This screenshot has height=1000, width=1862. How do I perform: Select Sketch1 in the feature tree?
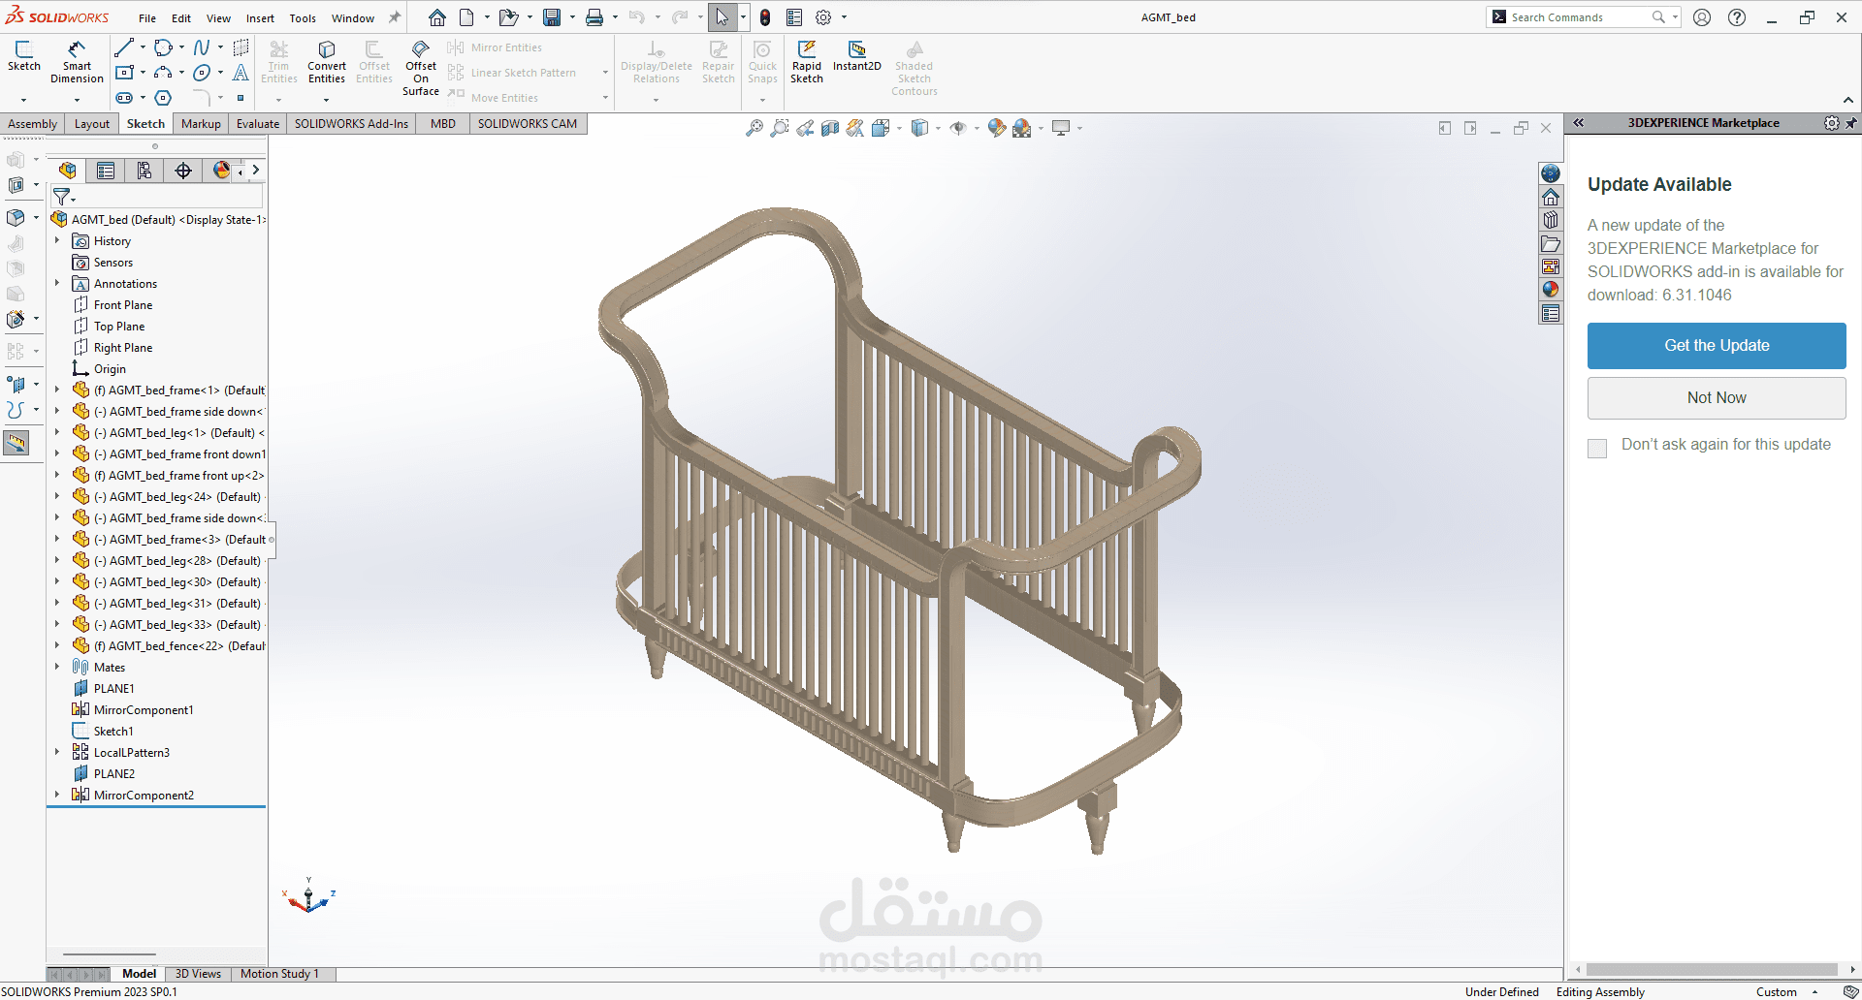click(113, 732)
